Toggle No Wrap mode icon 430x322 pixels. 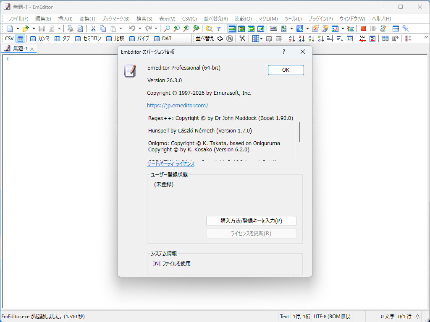[232, 29]
